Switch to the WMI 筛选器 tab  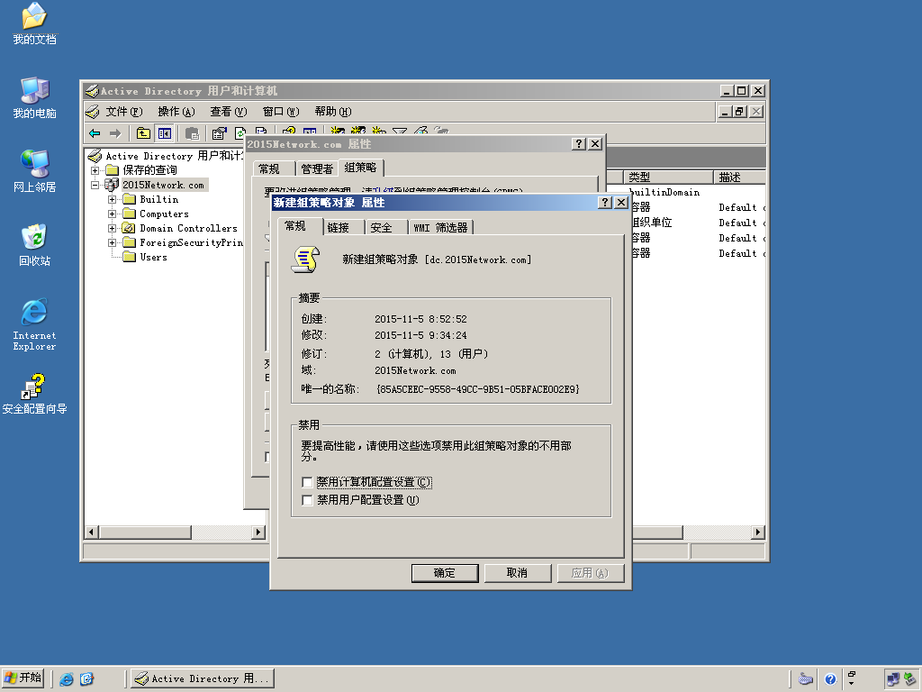(x=440, y=228)
